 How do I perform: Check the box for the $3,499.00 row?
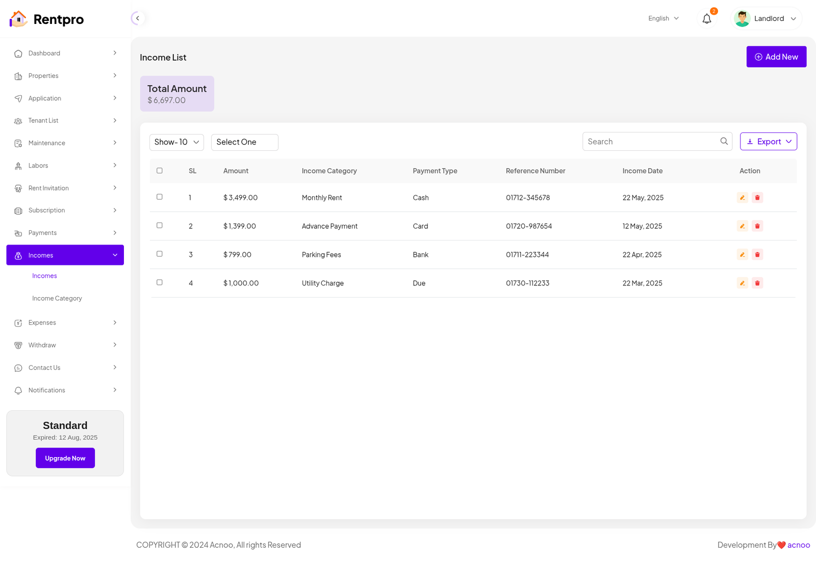click(x=160, y=197)
